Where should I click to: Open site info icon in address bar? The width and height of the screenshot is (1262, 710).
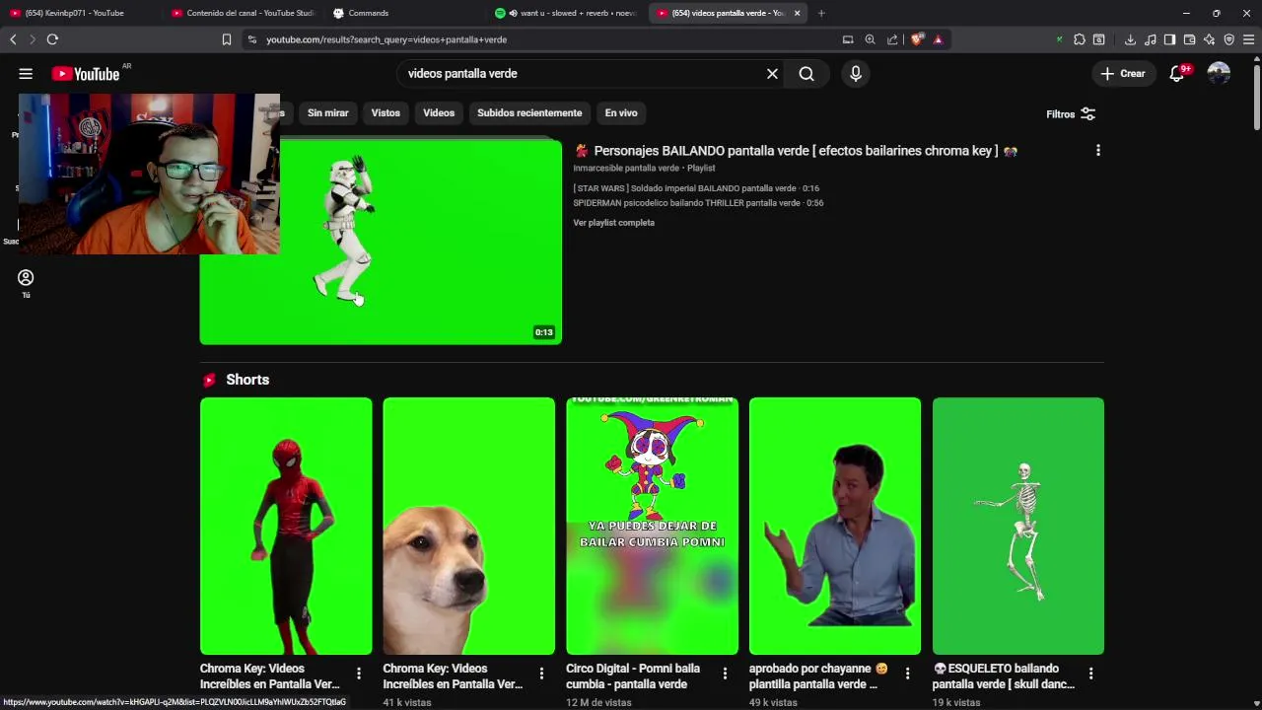[252, 39]
